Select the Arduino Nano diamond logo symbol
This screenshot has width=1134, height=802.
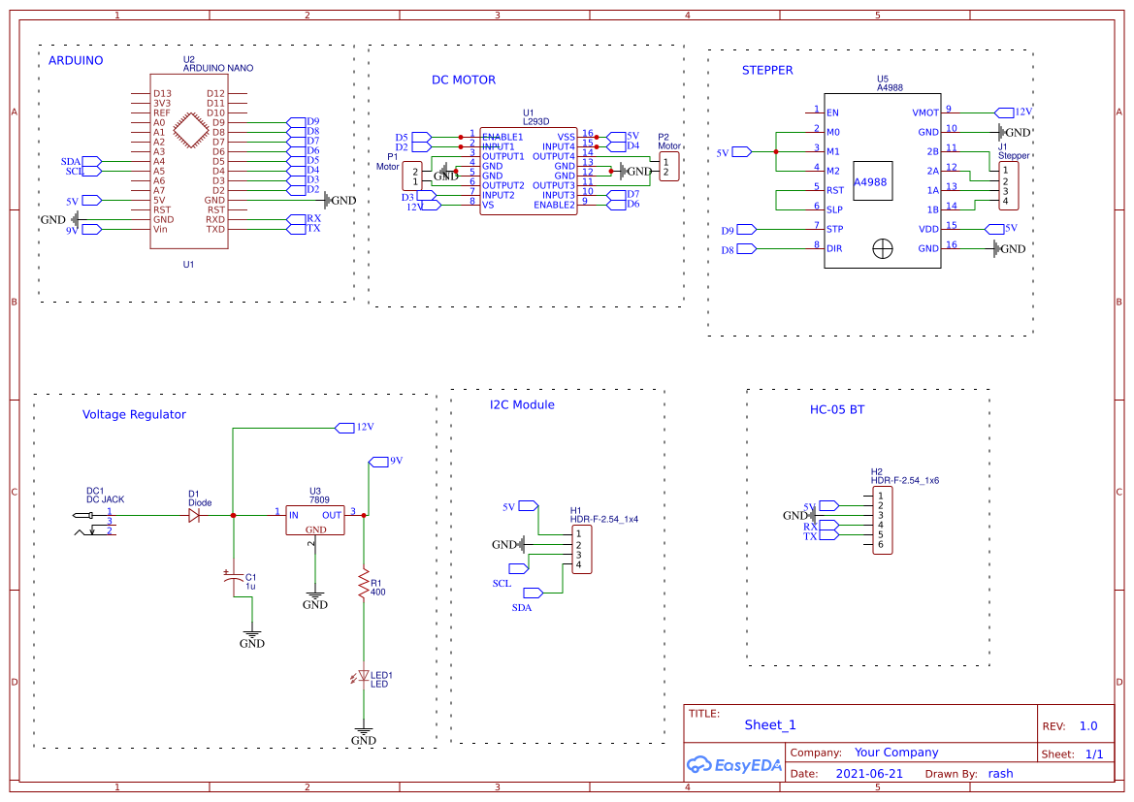point(191,131)
